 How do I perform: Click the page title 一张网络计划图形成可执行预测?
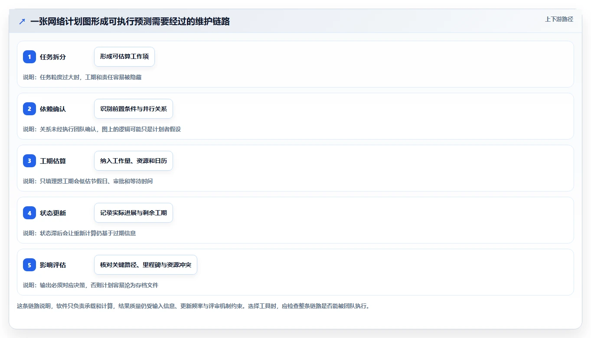point(130,21)
